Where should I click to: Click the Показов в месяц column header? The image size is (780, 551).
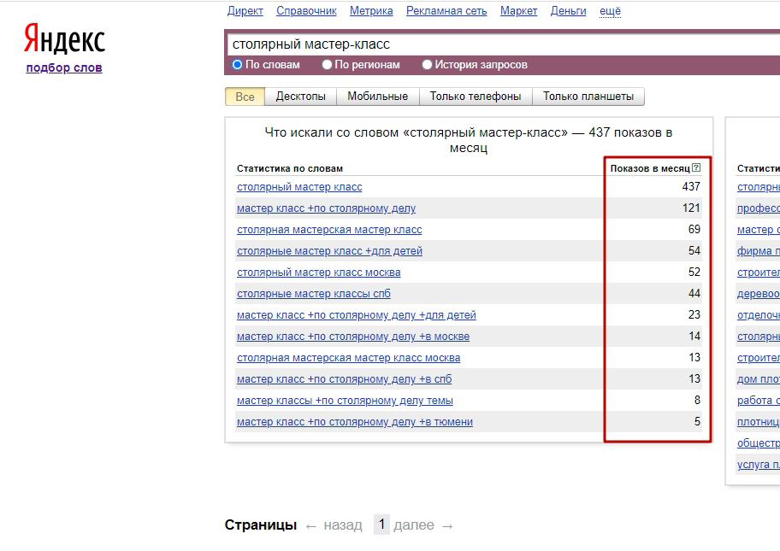click(650, 168)
